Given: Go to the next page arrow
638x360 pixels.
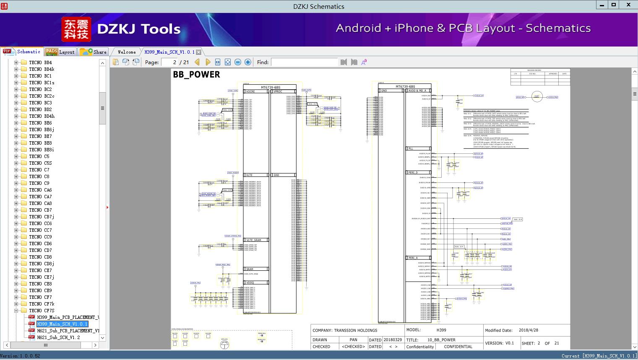Looking at the screenshot, I should 208,62.
